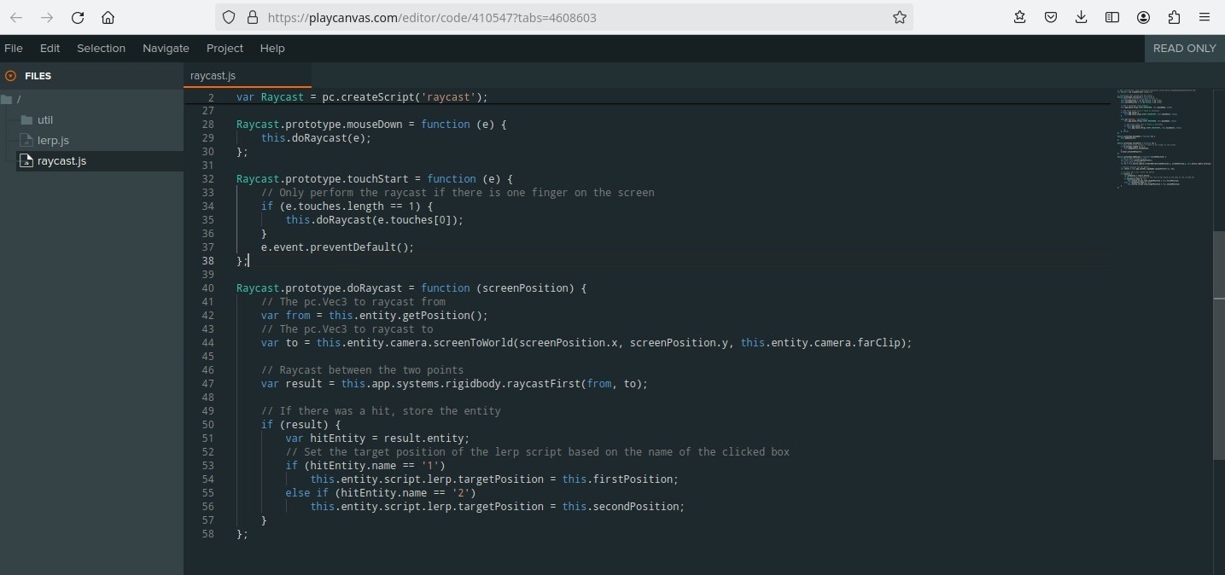Click 'this.firstPosition' on line 54
This screenshot has height=575, width=1225.
tap(620, 479)
